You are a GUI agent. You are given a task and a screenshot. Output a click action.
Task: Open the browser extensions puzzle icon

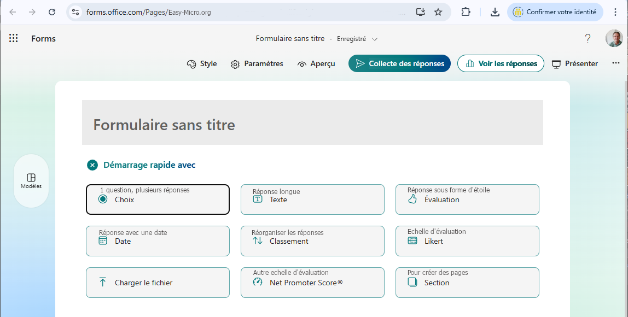pos(466,12)
